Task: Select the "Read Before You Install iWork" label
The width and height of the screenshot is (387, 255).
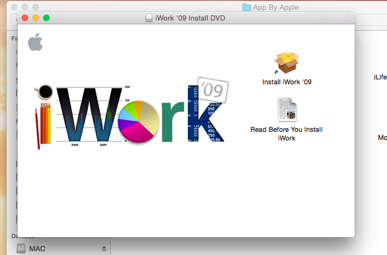Action: (x=287, y=133)
